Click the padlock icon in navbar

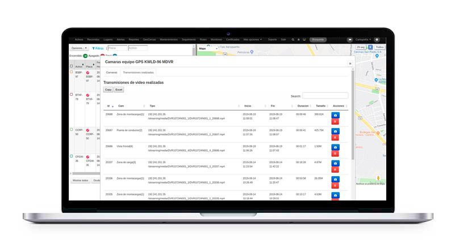[x=298, y=40]
